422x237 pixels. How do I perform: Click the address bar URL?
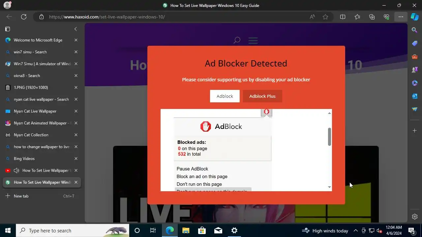[x=107, y=17]
